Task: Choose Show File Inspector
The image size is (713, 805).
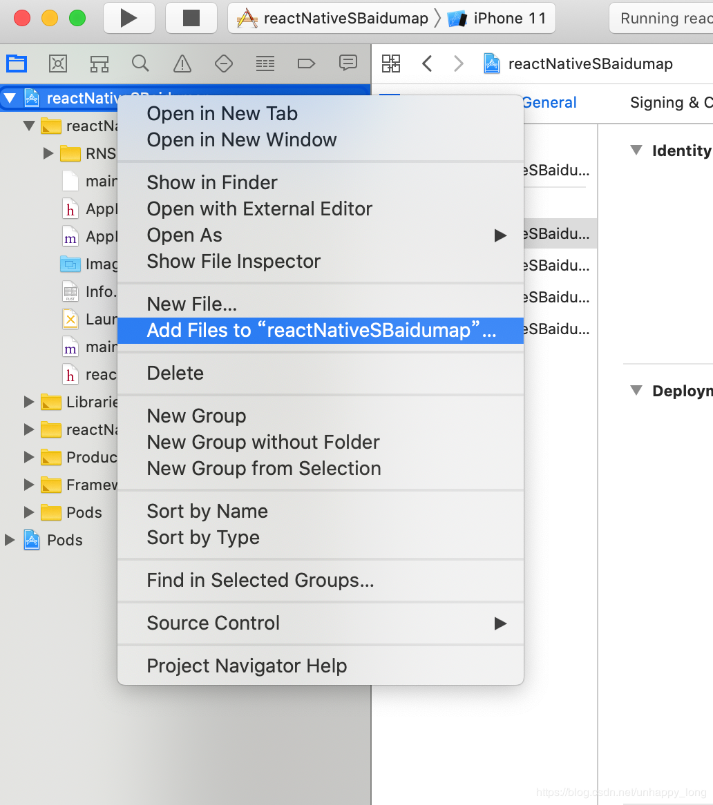Action: tap(321, 261)
